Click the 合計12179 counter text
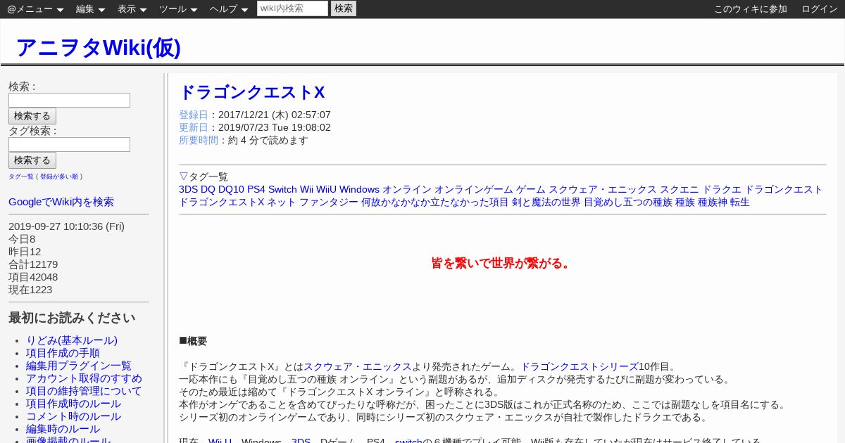The image size is (845, 443). 33,264
